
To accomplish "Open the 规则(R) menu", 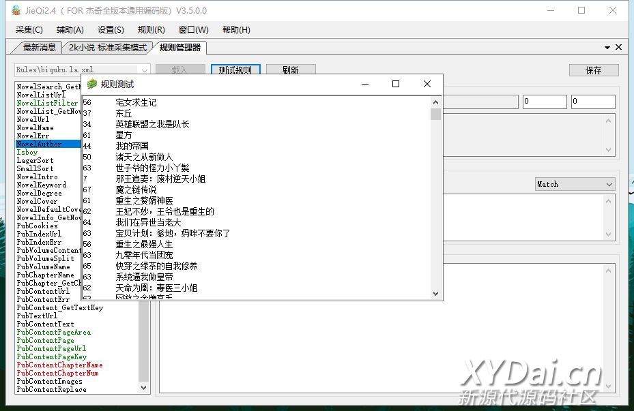I will click(x=151, y=30).
